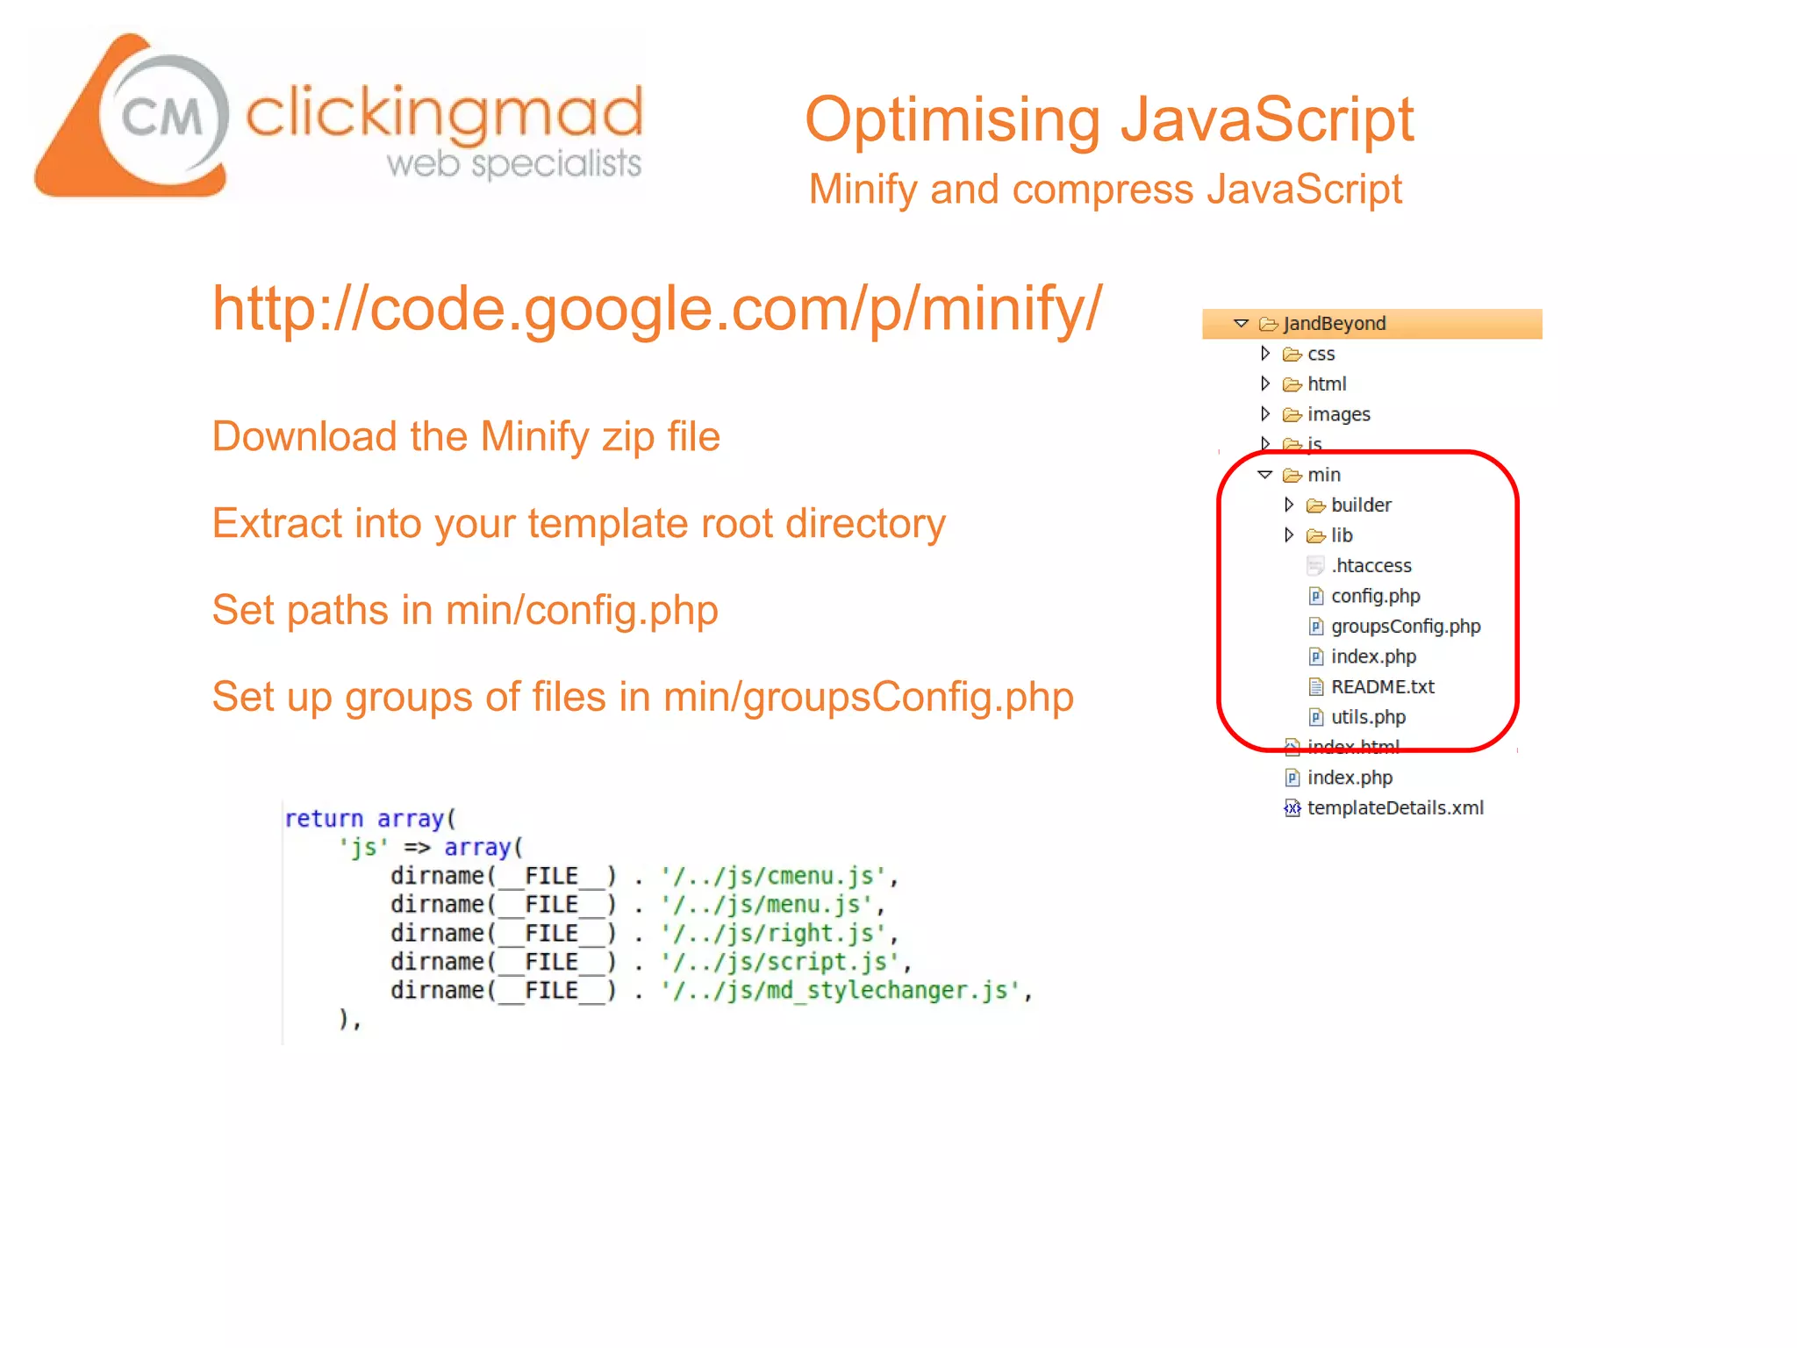Select the utils.php file name

click(1369, 717)
